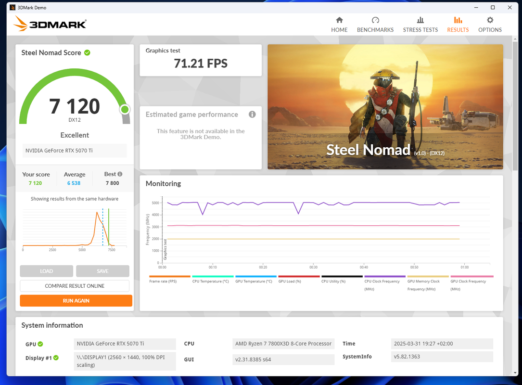Viewport: 522px width, 385px height.
Task: Click the LOAD button
Action: 46,271
